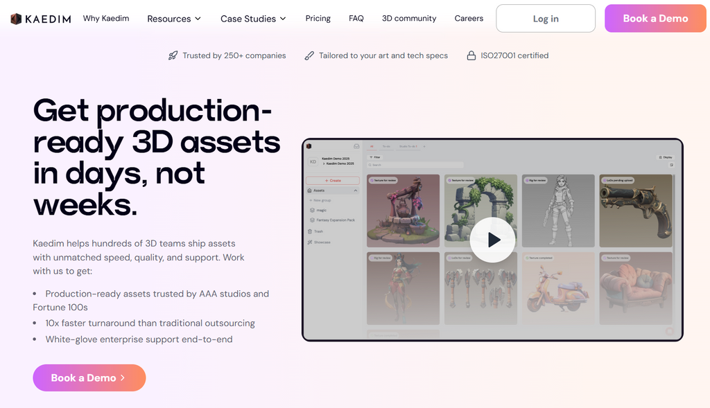Click the Kaedim logo in the header
This screenshot has width=710, height=408.
point(40,19)
